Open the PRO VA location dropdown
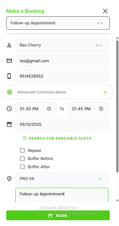This screenshot has height=226, width=119. tap(62, 179)
